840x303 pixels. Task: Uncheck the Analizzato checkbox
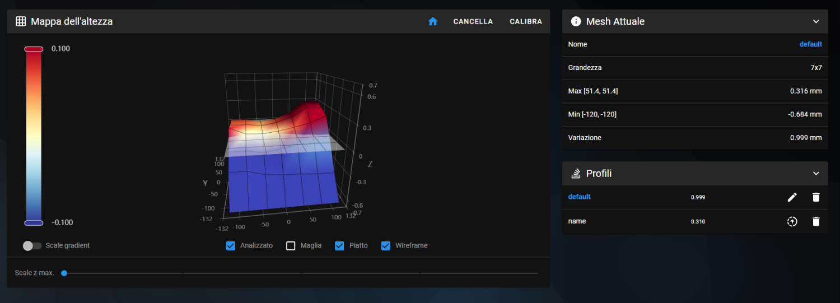231,246
